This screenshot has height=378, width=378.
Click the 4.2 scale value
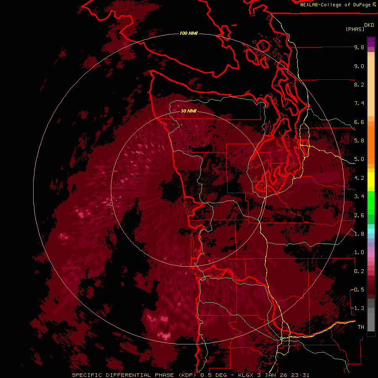359,178
